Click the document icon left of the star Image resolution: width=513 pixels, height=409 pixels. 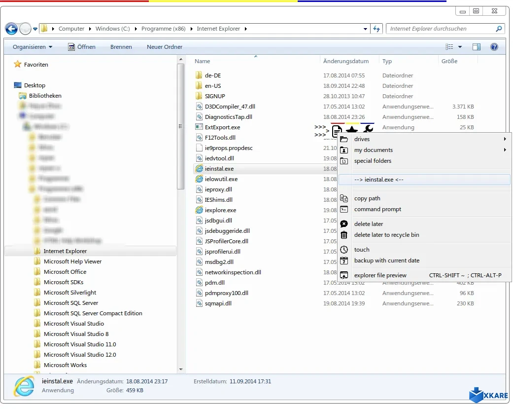coord(337,131)
